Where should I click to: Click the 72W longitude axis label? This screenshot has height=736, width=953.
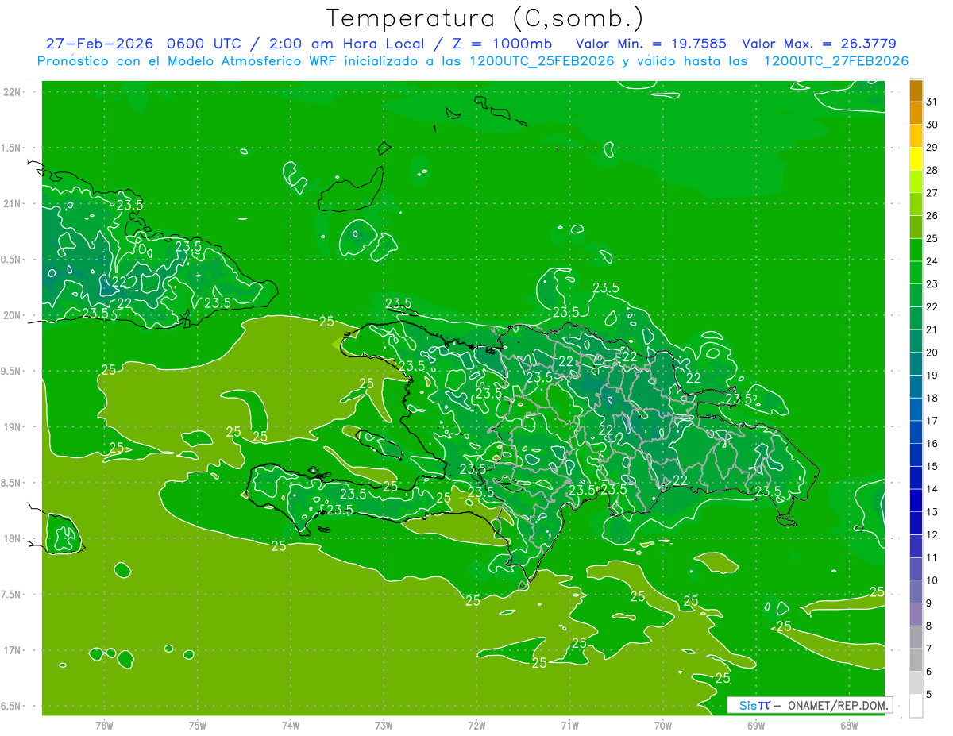click(x=476, y=726)
